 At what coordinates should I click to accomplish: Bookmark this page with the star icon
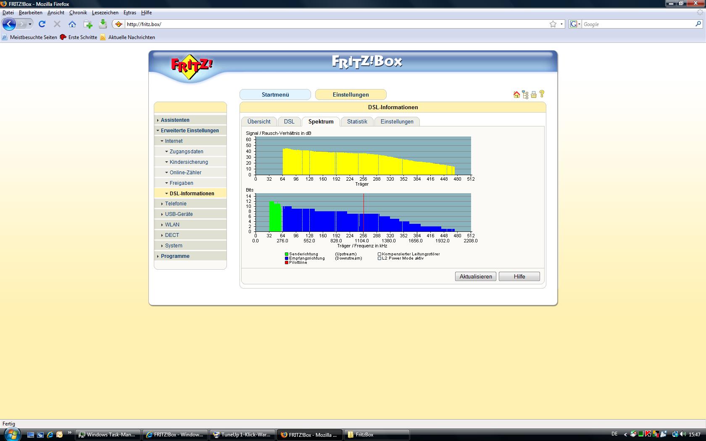[x=553, y=24]
